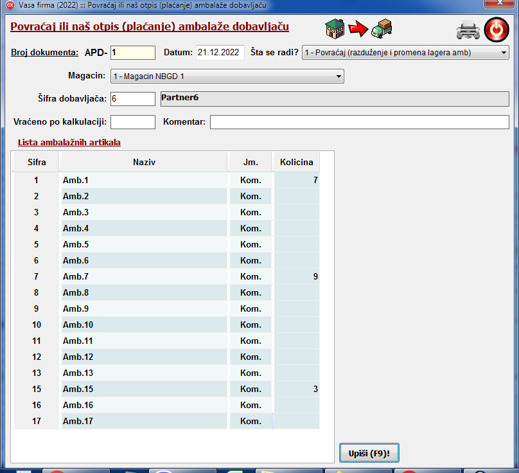Click the Kom. cell in Amb.9 row
Viewport: 519px width, 473px height.
pyautogui.click(x=251, y=308)
